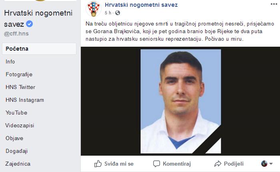Click the public globe privacy icon
This screenshot has height=172, width=280.
coord(118,13)
